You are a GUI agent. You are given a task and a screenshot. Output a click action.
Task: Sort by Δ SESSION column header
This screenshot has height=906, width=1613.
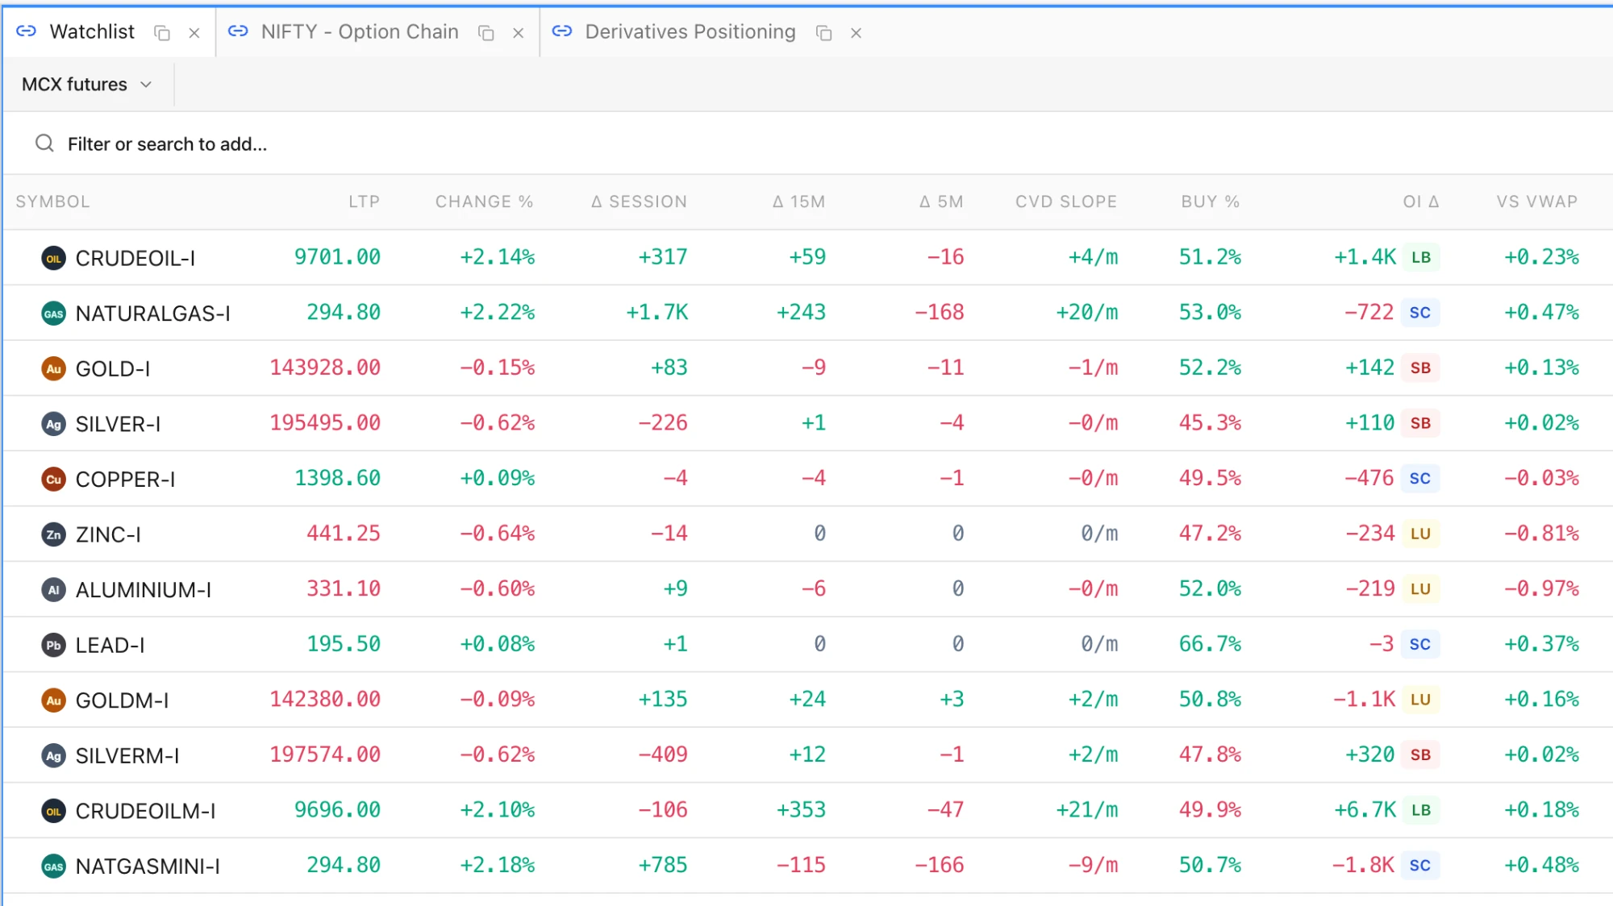[639, 202]
